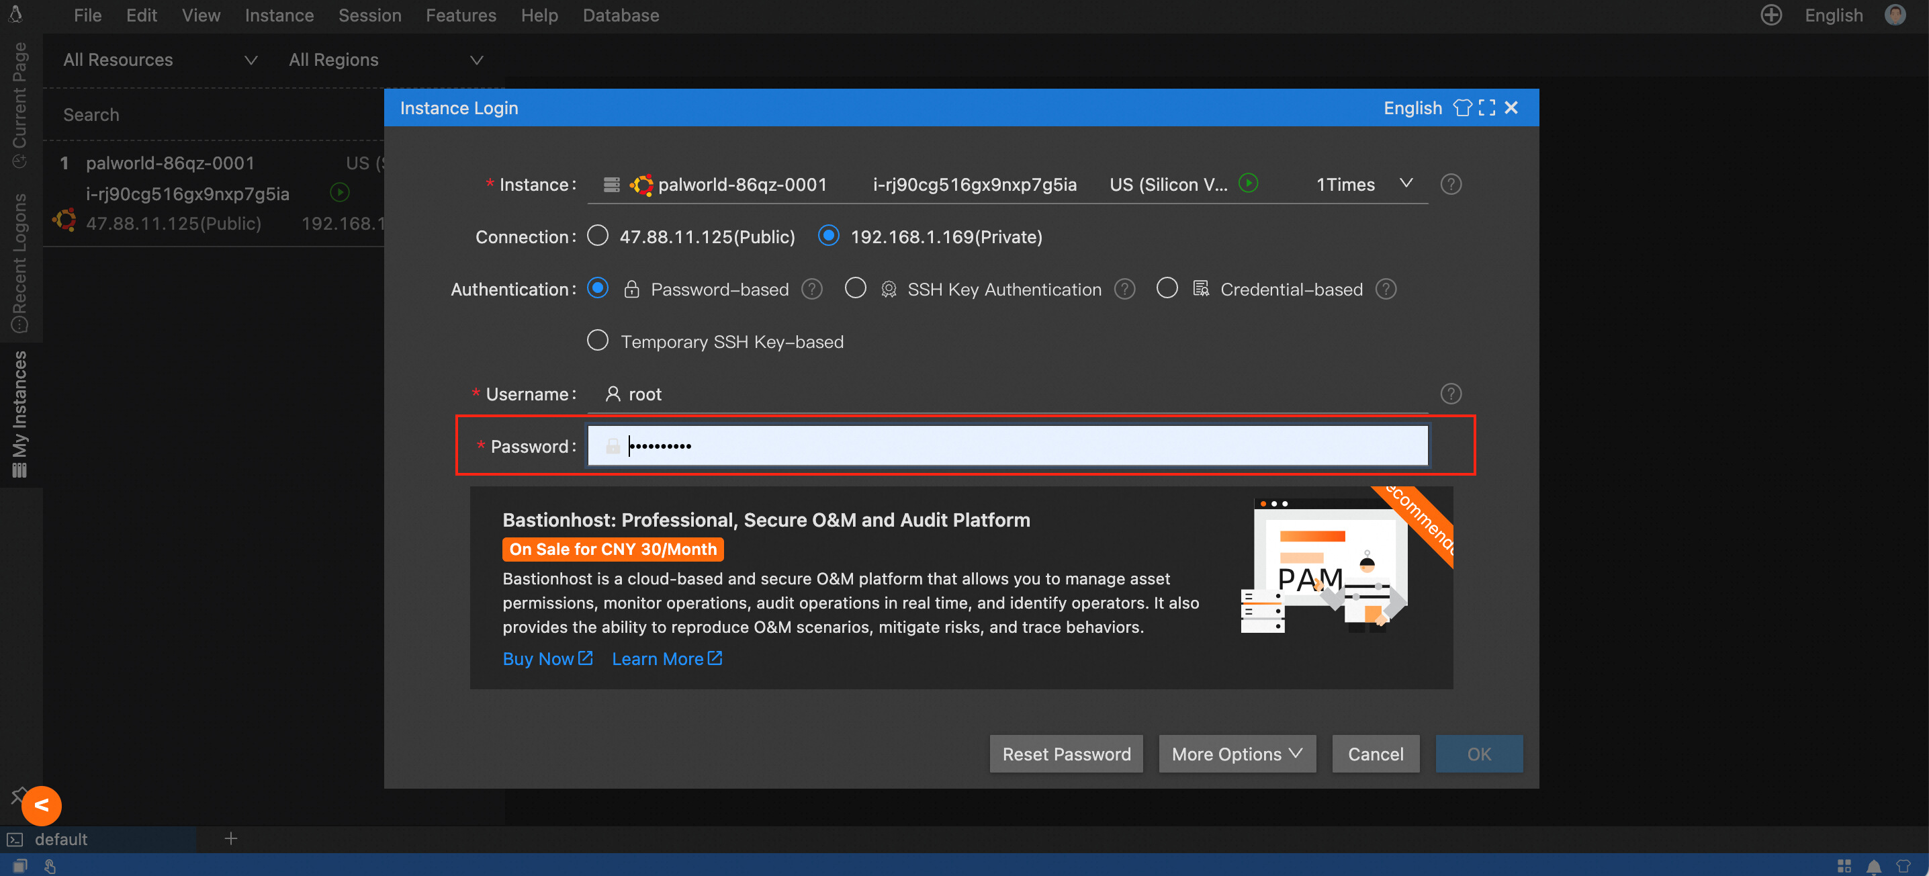Viewport: 1929px width, 876px height.
Task: Open the Learn More link
Action: click(x=666, y=659)
